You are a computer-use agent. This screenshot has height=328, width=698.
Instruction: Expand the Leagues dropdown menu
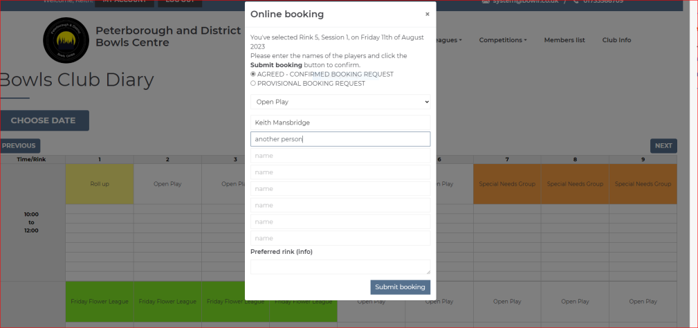click(x=449, y=40)
